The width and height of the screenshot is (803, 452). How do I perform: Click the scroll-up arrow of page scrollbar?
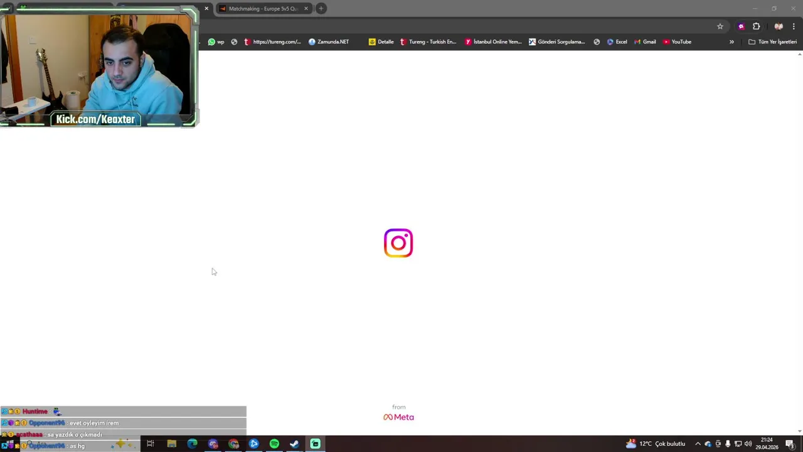click(x=799, y=54)
